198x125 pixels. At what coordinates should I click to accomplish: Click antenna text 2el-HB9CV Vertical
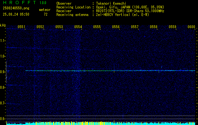click(x=113, y=15)
